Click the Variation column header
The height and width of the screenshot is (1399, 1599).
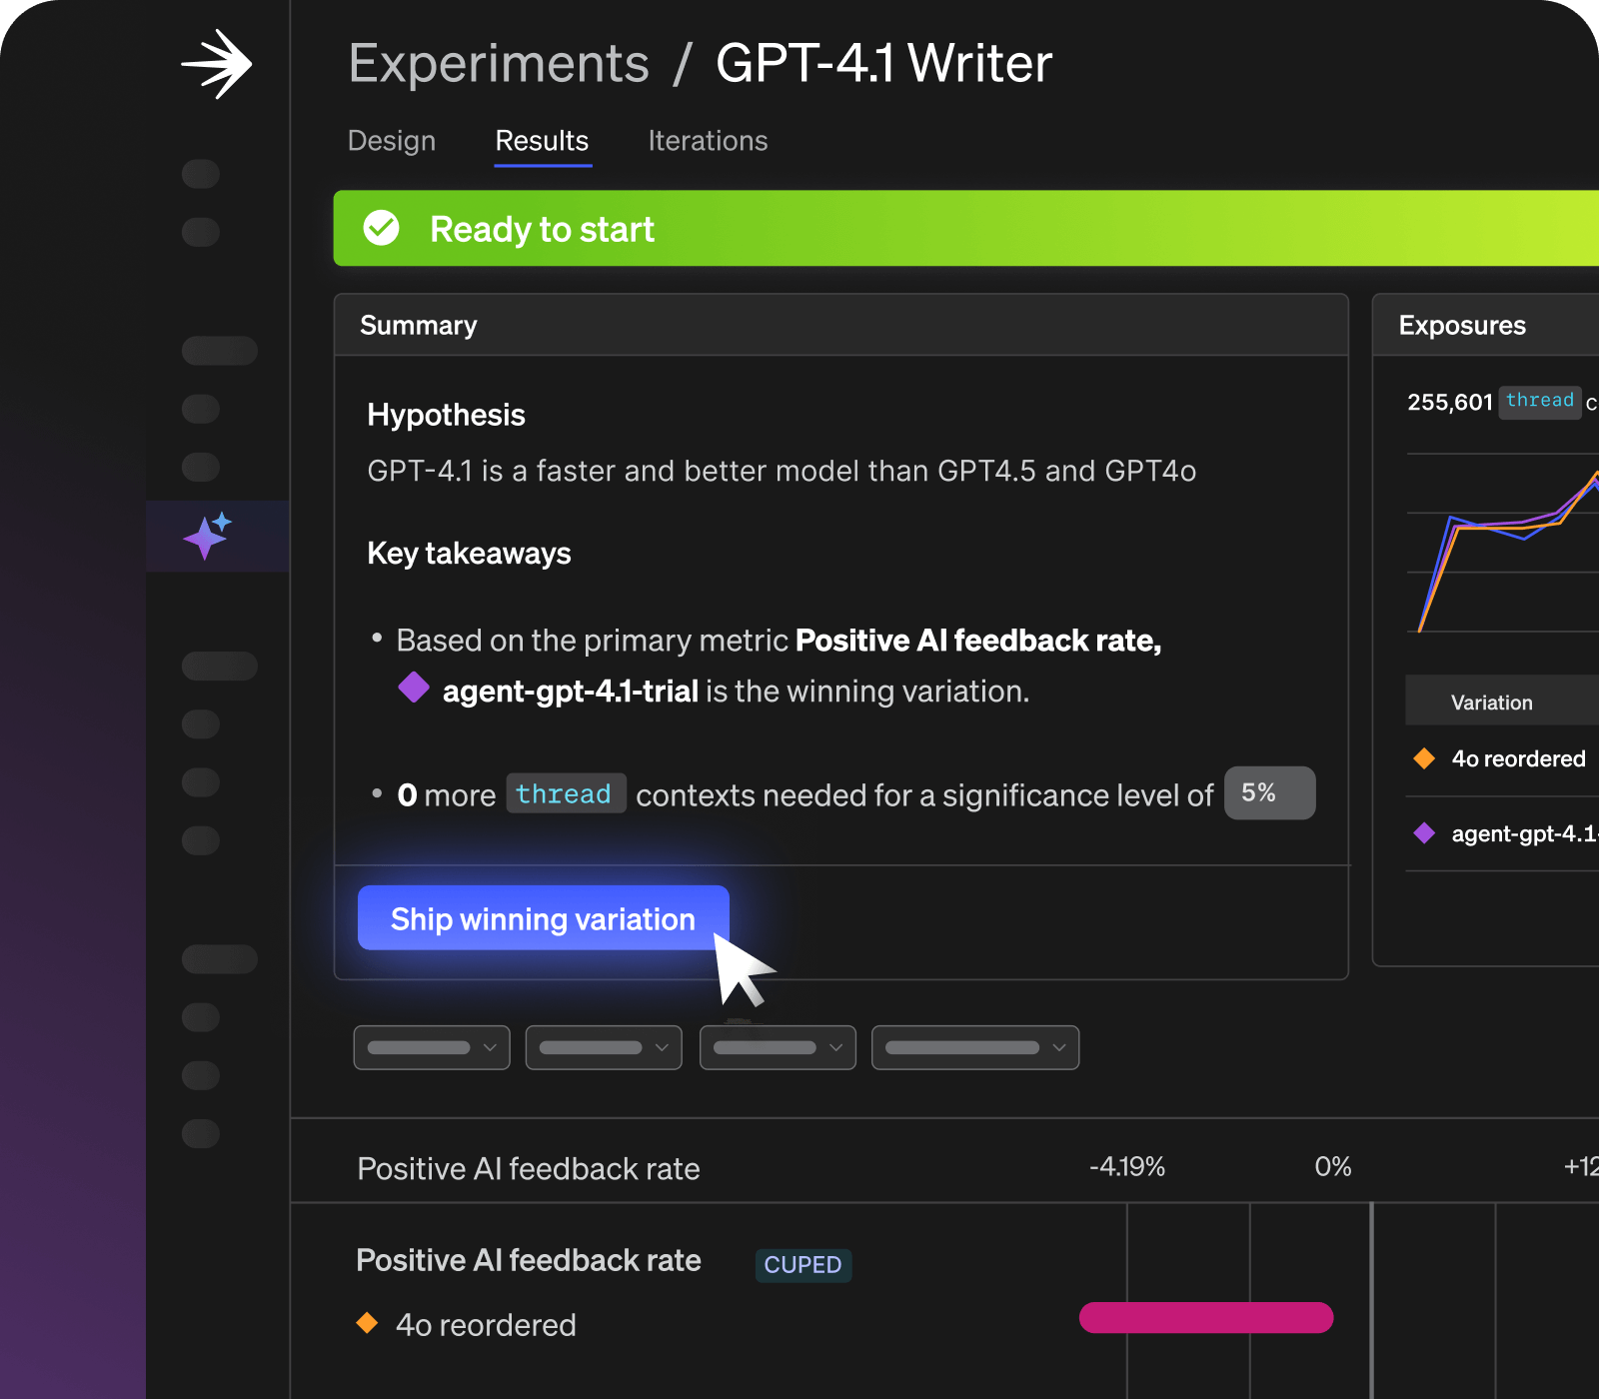[x=1491, y=702]
